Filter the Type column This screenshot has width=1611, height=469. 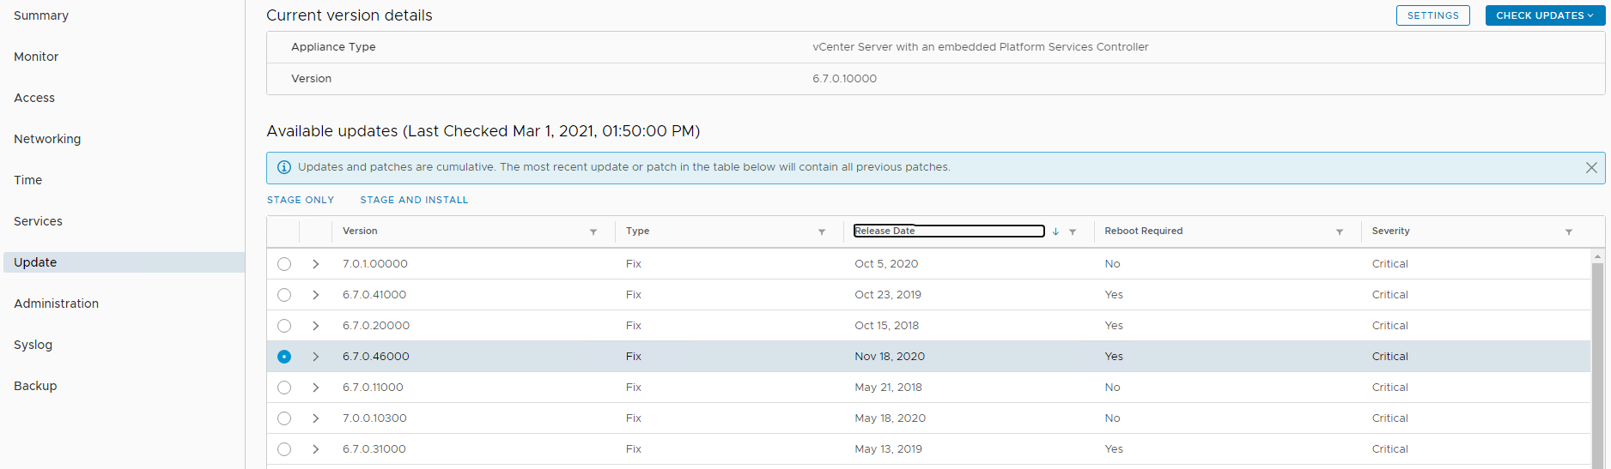(x=822, y=232)
